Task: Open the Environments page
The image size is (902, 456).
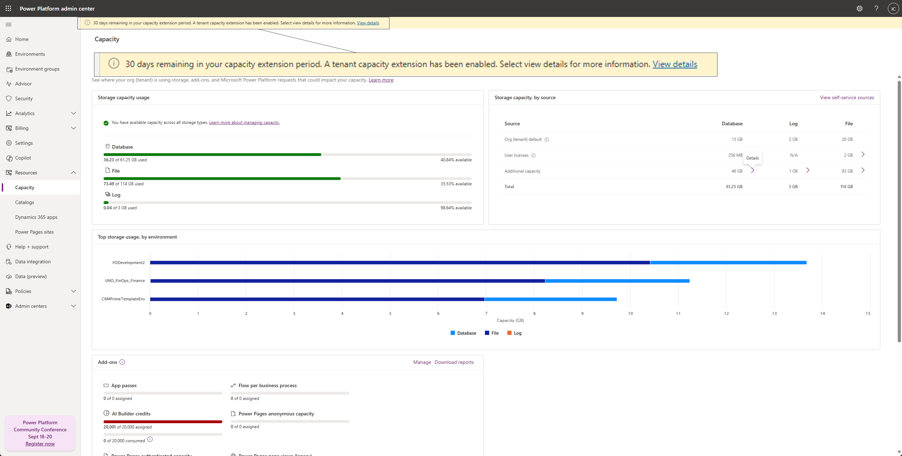Action: pyautogui.click(x=30, y=54)
